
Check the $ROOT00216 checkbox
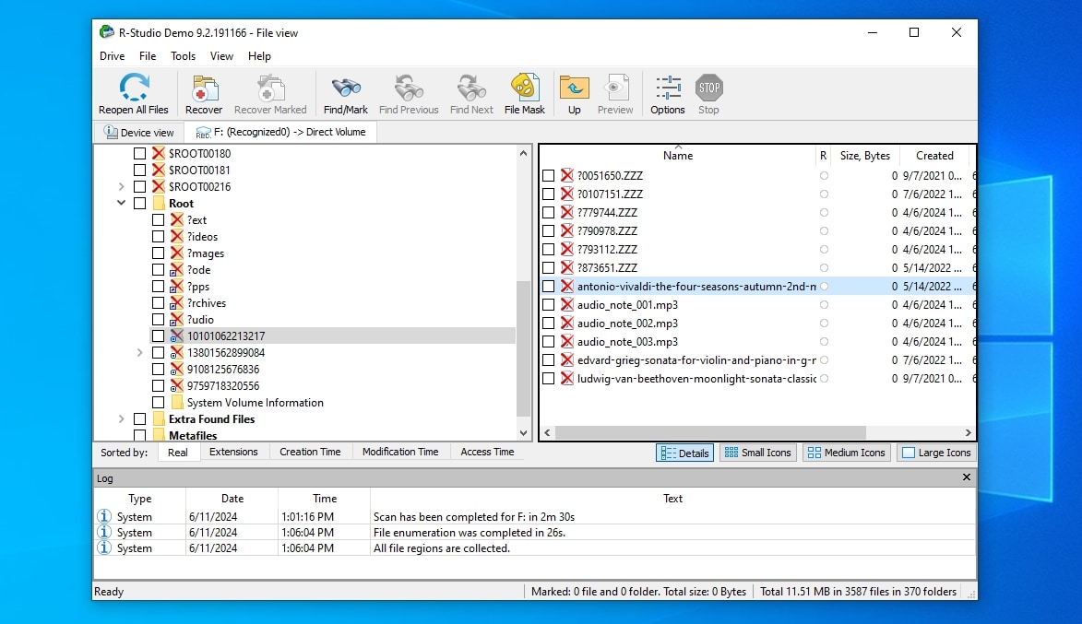pyautogui.click(x=140, y=187)
